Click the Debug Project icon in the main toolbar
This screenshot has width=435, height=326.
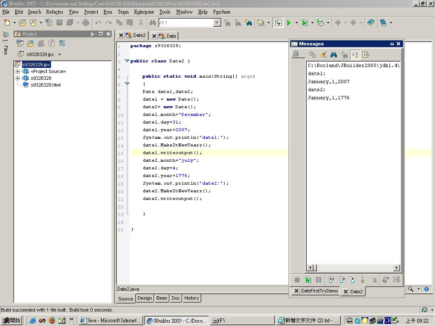click(305, 23)
